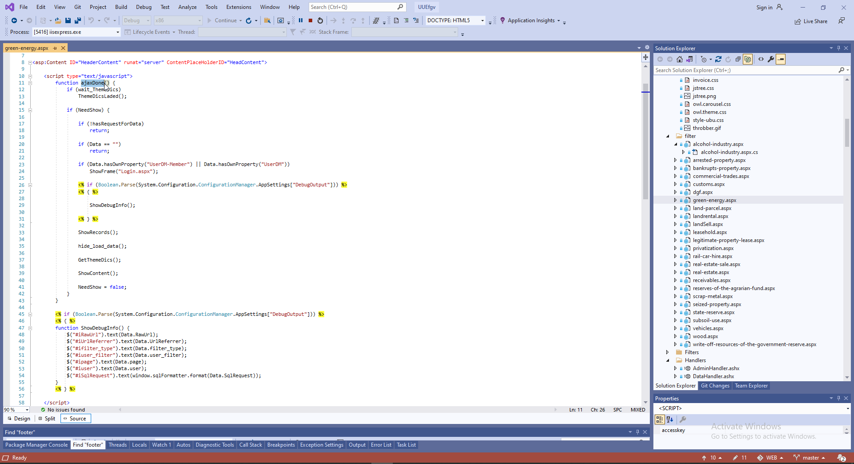This screenshot has width=854, height=464.
Task: Switch editor to Split view
Action: coord(47,419)
